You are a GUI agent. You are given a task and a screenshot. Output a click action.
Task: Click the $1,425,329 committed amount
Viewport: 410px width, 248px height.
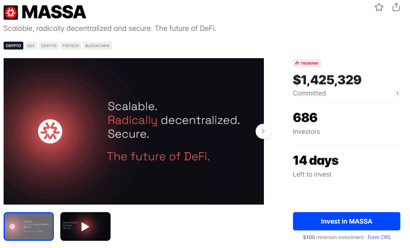(327, 80)
